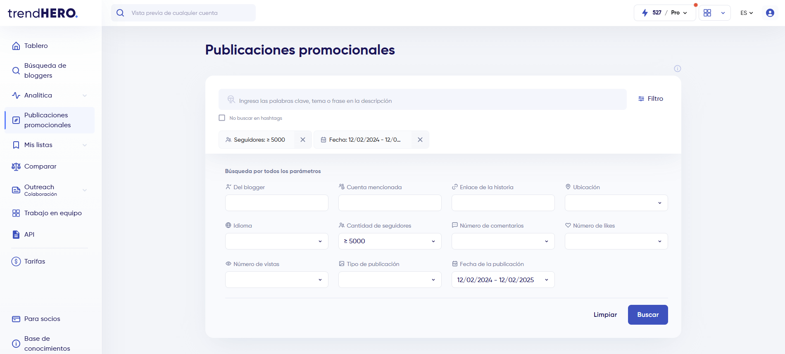This screenshot has height=354, width=785.
Task: Enable No buscar en hashtags checkbox
Action: tap(222, 118)
